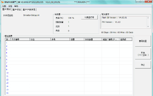The height and width of the screenshot is (96, 153).
Task: Select device row 1 in the list
Action: coord(69,43)
